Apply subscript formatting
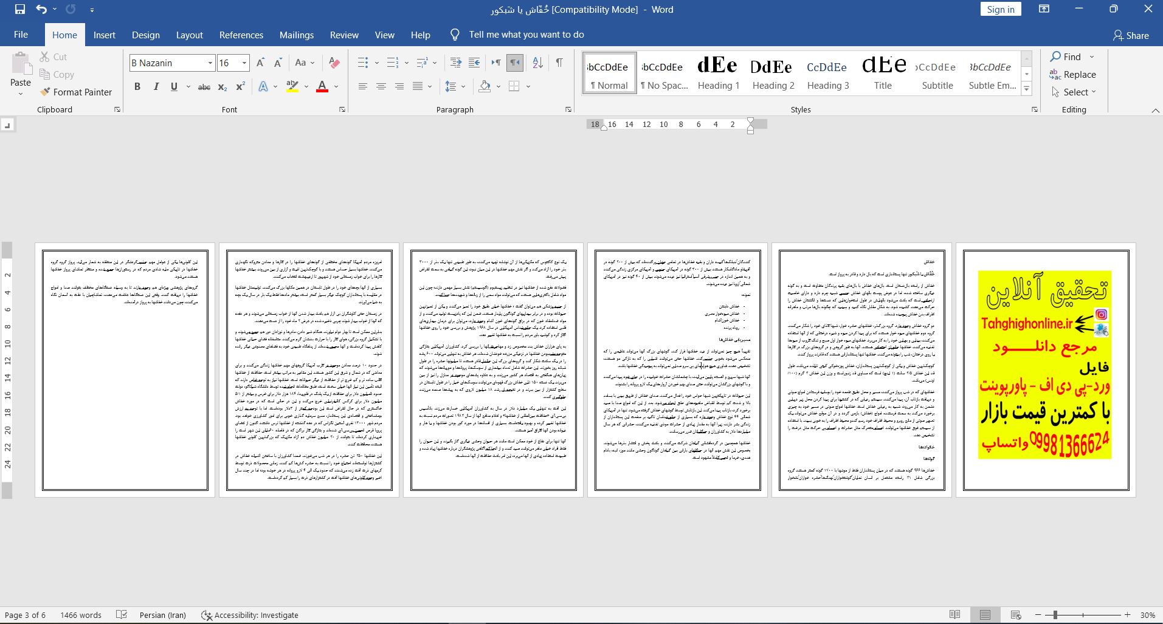Viewport: 1163px width, 624px height. (222, 87)
